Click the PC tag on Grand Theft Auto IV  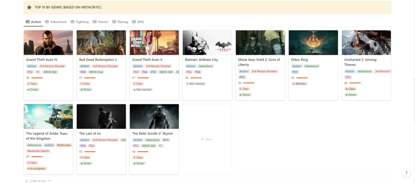pyautogui.click(x=38, y=72)
